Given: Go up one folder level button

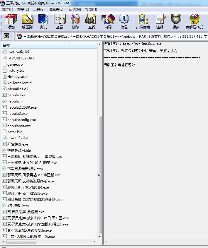Looking at the screenshot, I should click(x=6, y=36).
